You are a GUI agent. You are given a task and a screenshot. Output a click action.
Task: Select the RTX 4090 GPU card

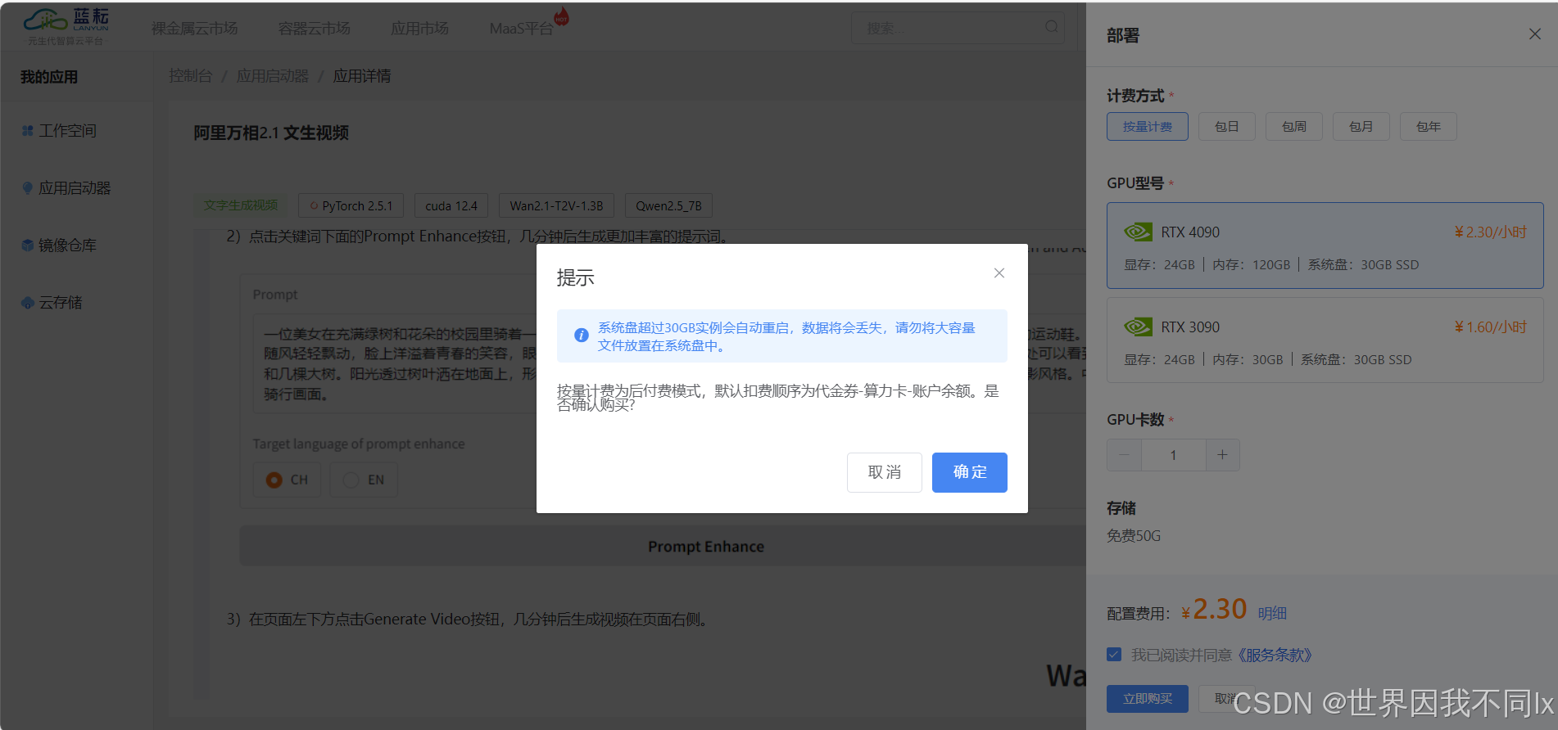pyautogui.click(x=1325, y=246)
